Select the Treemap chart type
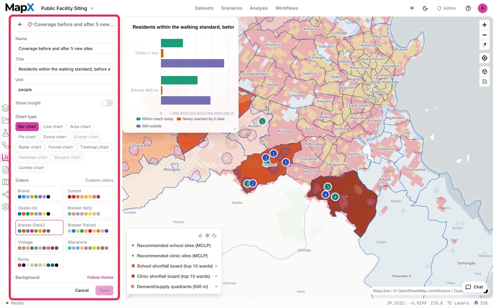493x308 pixels. [94, 147]
